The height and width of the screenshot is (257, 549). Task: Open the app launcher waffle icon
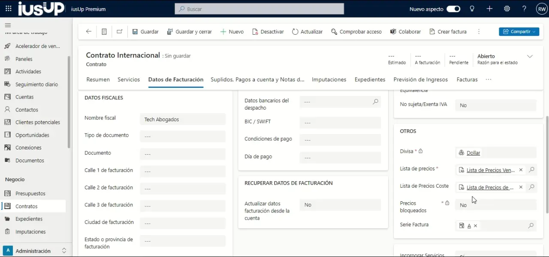point(9,9)
